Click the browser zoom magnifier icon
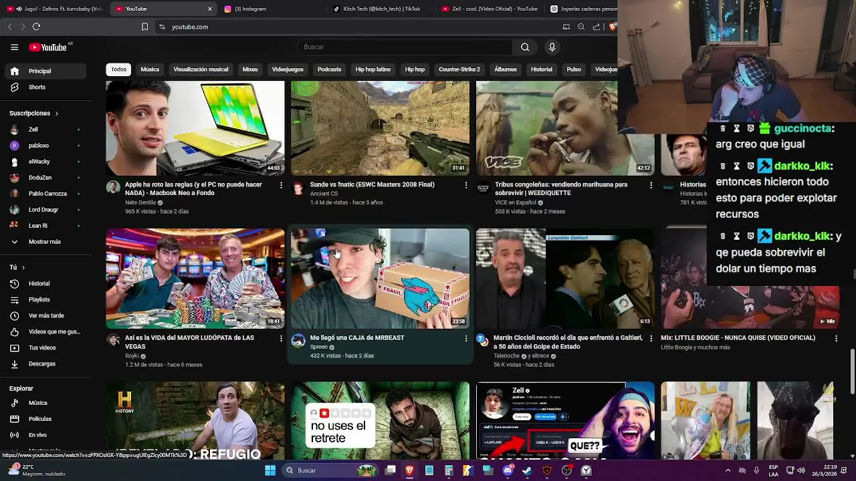Viewport: 856px width, 481px height. pyautogui.click(x=581, y=27)
